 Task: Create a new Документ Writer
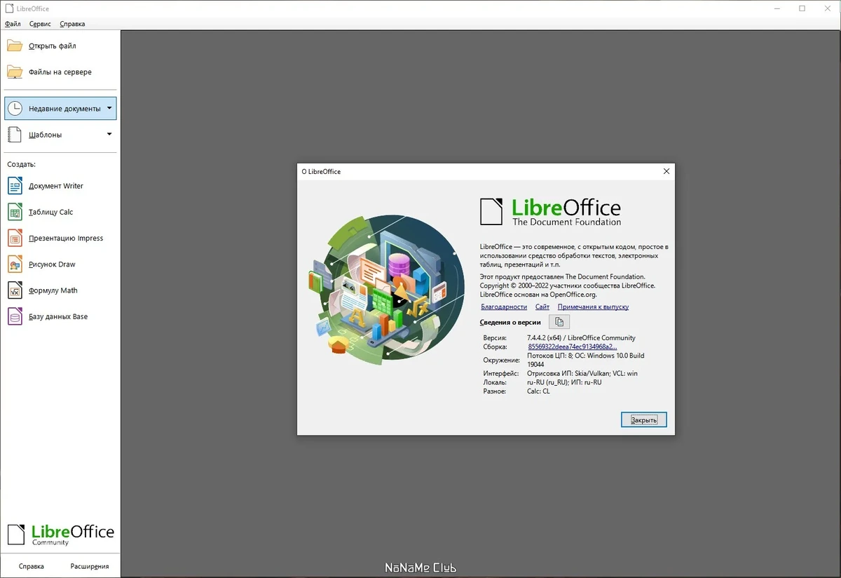coord(56,186)
